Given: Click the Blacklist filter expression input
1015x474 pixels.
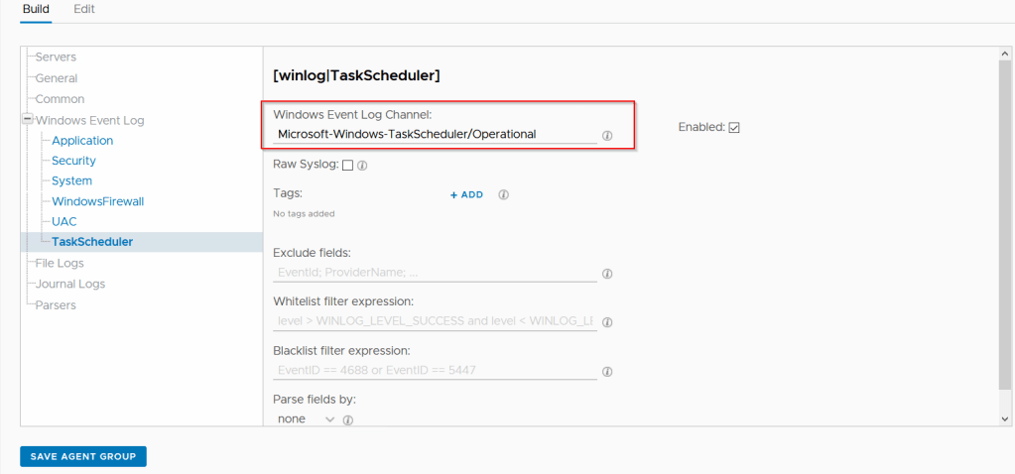Looking at the screenshot, I should pos(435,371).
